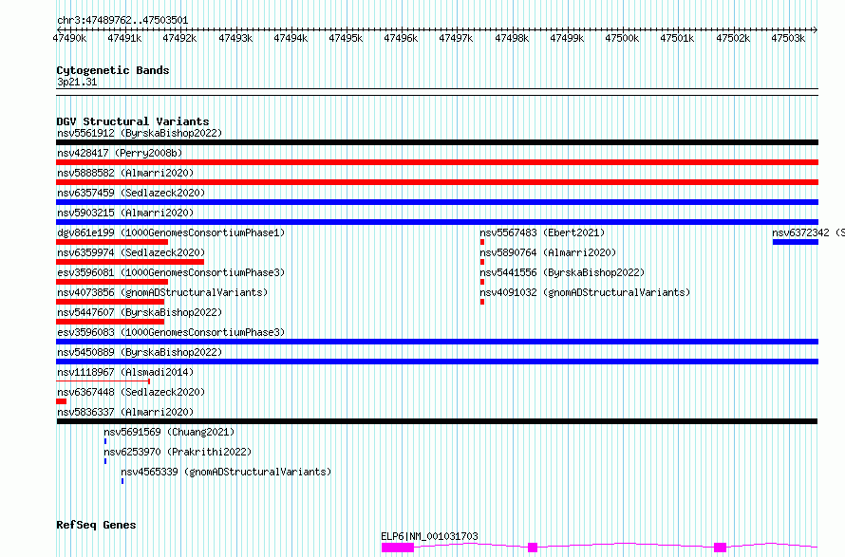Click the red bar under nsv5888582

(437, 182)
